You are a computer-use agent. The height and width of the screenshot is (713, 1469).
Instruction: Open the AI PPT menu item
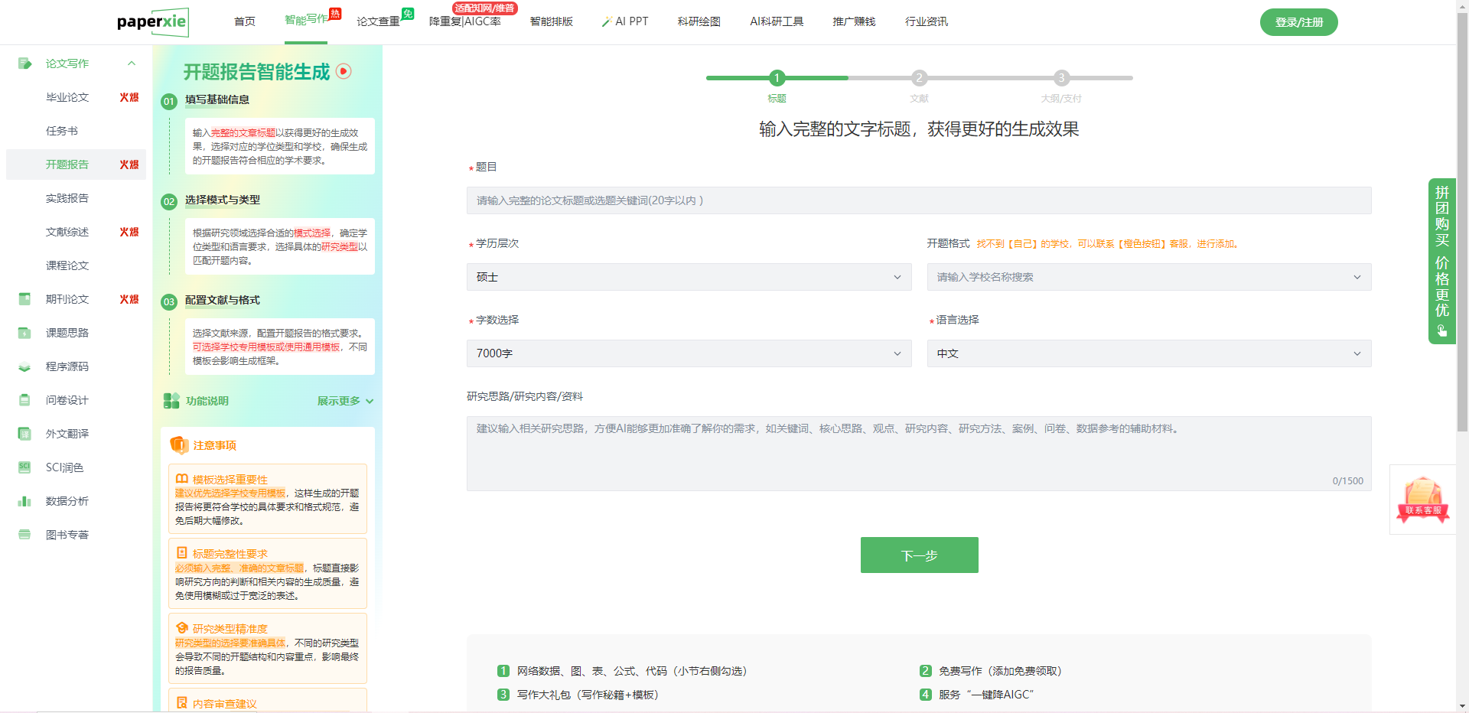tap(625, 21)
